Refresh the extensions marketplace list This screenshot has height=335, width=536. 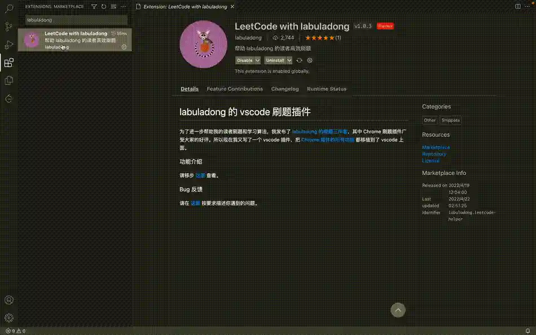104,7
